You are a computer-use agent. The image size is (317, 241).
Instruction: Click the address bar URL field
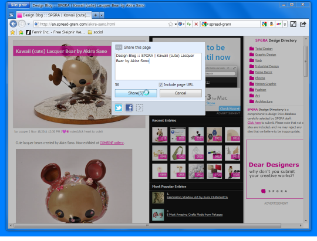coord(101,24)
